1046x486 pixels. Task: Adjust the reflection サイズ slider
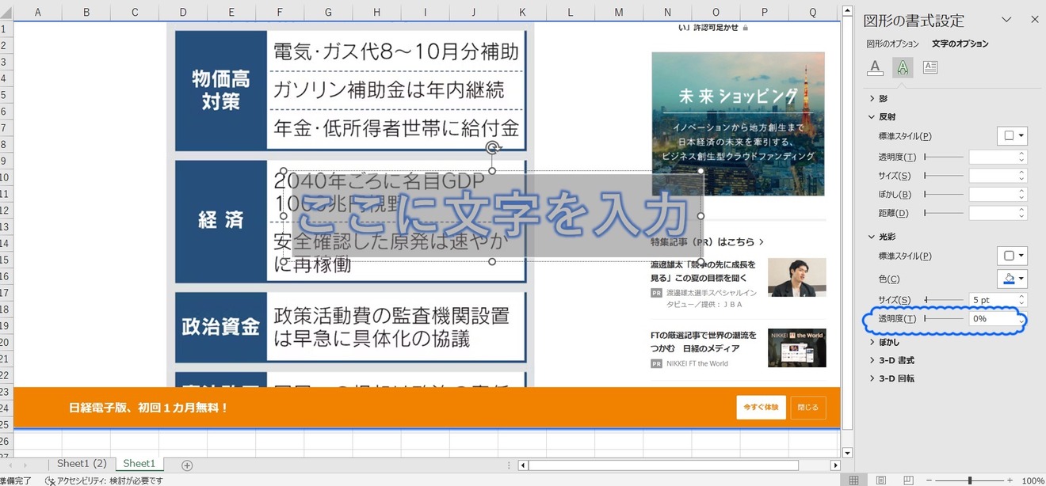click(x=944, y=176)
